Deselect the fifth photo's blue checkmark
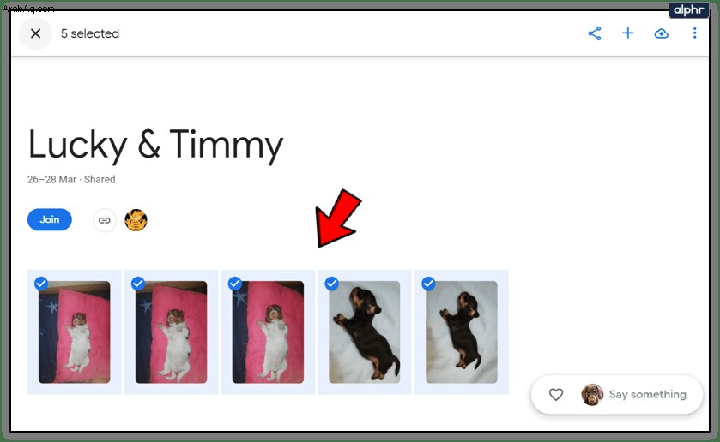Viewport: 720px width, 442px height. tap(428, 284)
